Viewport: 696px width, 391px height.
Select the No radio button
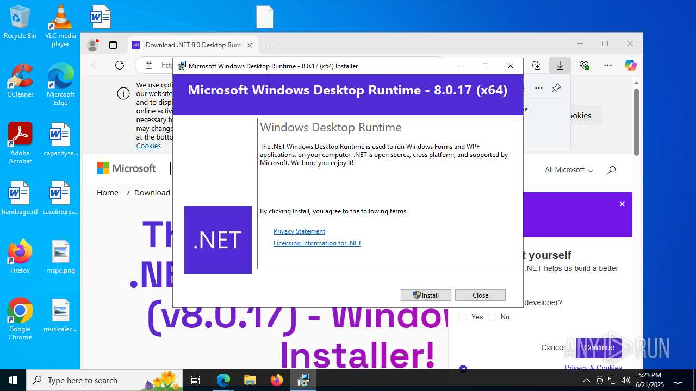(x=492, y=317)
